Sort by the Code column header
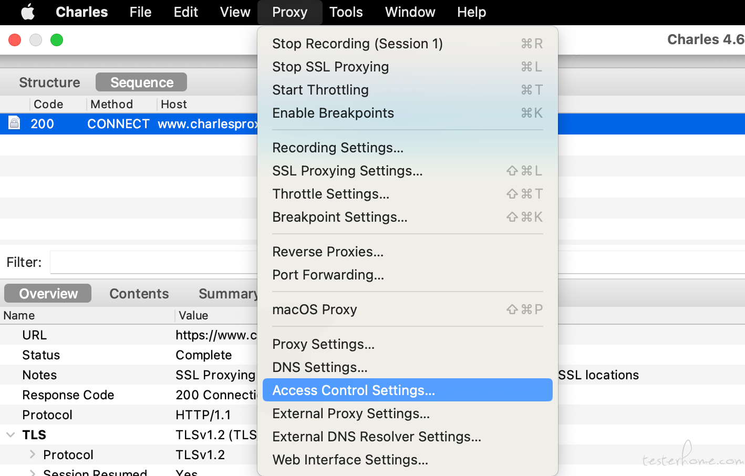Screen dimensions: 745x476 point(48,104)
